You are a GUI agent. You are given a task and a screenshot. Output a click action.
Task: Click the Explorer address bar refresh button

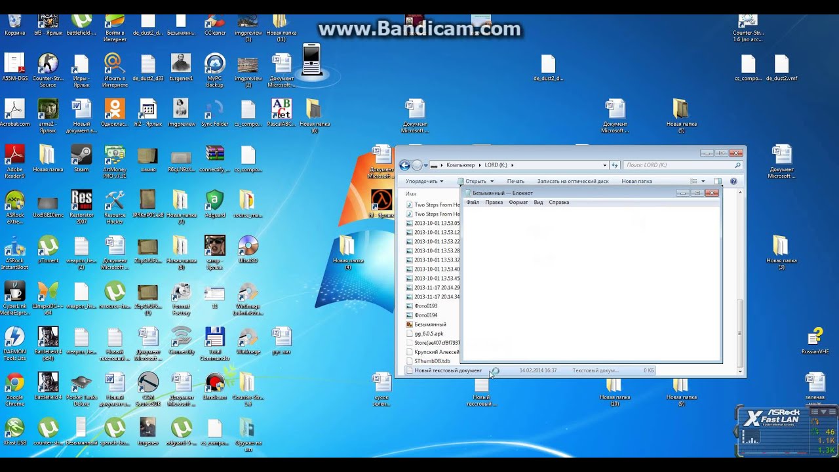click(615, 165)
